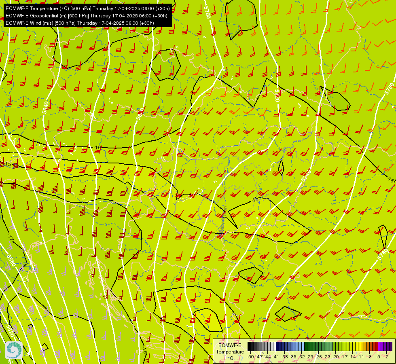Select the ECMWF-E Geopotential title line
396x364 pixels.
pyautogui.click(x=87, y=16)
